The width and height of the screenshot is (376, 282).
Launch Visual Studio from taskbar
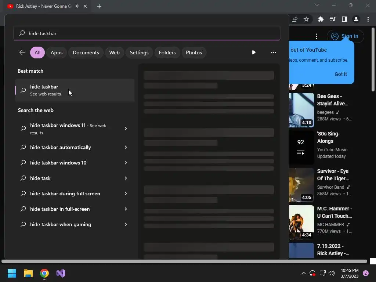click(61, 273)
